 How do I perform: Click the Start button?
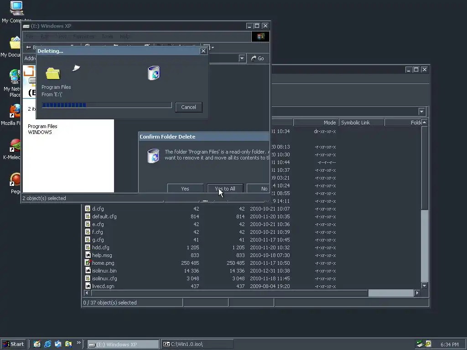click(13, 344)
